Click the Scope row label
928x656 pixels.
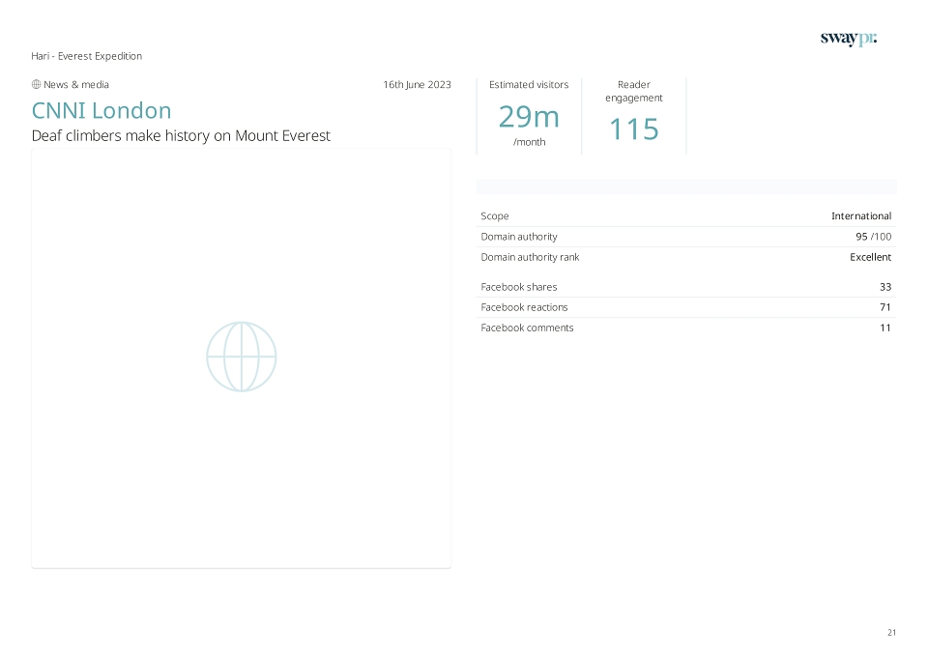(x=495, y=215)
